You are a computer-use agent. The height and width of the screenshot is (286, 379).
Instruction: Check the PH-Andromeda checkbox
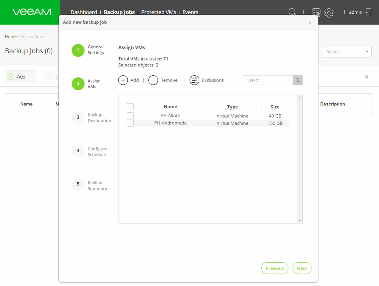[130, 123]
